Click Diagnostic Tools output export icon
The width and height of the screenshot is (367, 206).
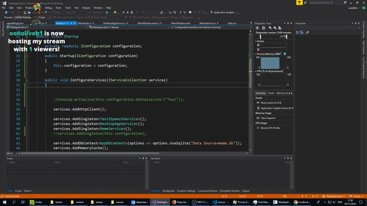pos(264,28)
